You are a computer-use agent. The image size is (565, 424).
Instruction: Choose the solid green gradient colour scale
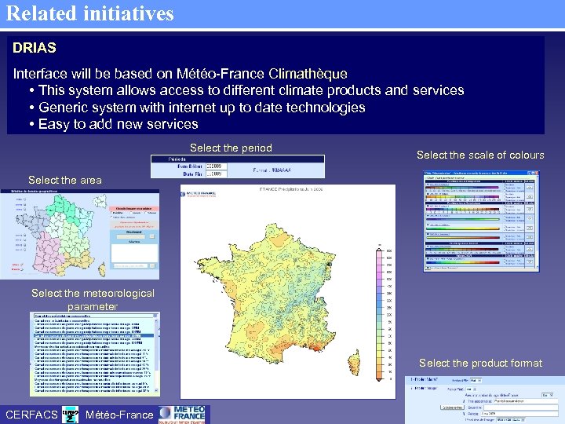463,219
